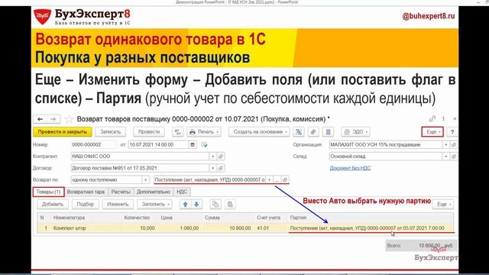Expand the Контрагент dropdown arrow

[x=212, y=156]
